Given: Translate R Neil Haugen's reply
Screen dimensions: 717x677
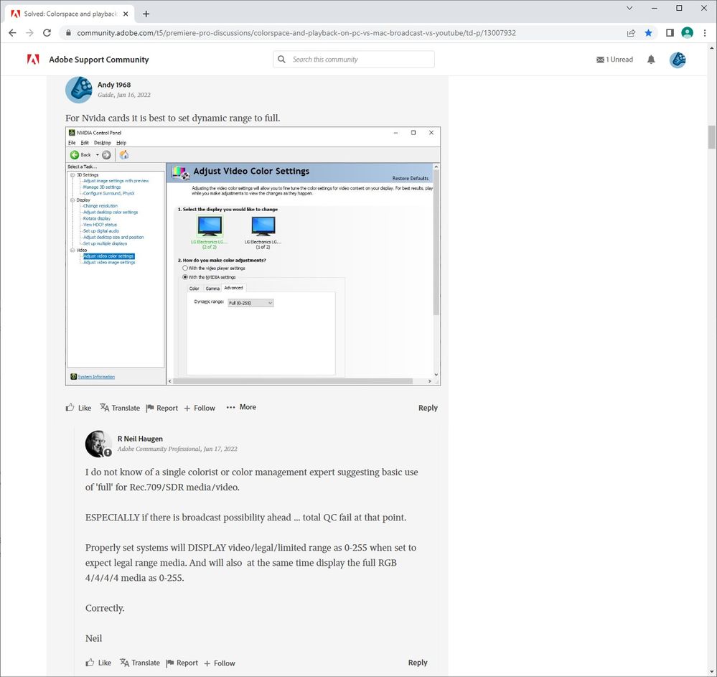Looking at the screenshot, I should (140, 663).
